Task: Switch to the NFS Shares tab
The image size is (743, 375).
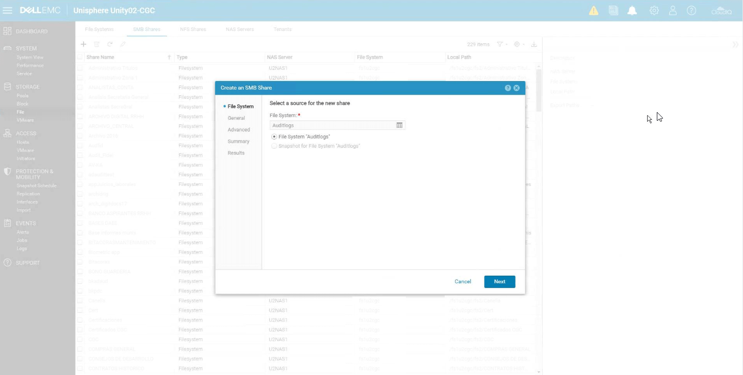Action: coord(193,29)
